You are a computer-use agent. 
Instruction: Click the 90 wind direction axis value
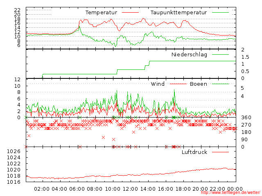pos(244,140)
